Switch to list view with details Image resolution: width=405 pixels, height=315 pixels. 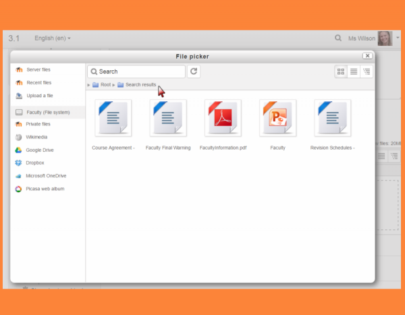tap(354, 71)
